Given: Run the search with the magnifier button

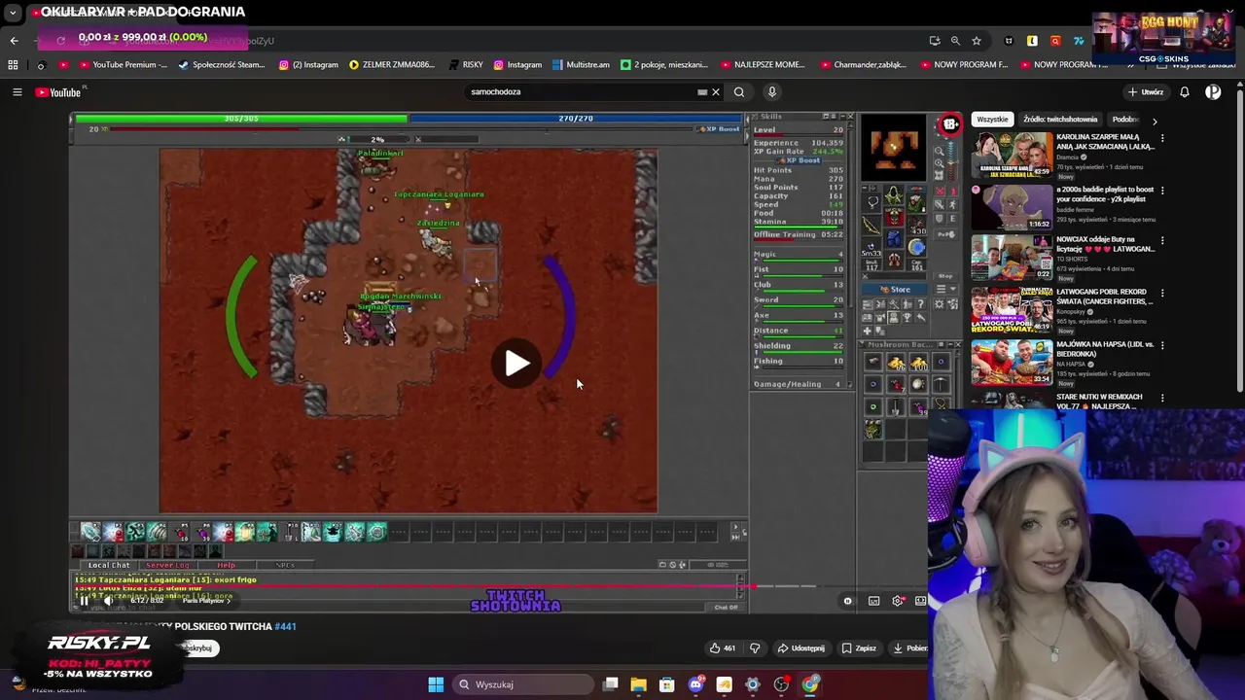Looking at the screenshot, I should click(x=739, y=92).
